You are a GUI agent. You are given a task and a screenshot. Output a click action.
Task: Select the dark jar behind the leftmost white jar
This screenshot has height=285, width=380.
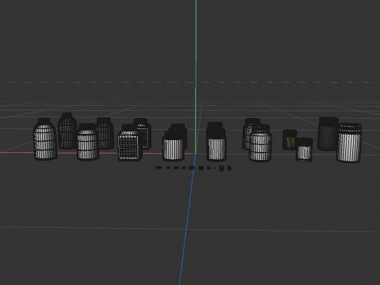coord(67,131)
